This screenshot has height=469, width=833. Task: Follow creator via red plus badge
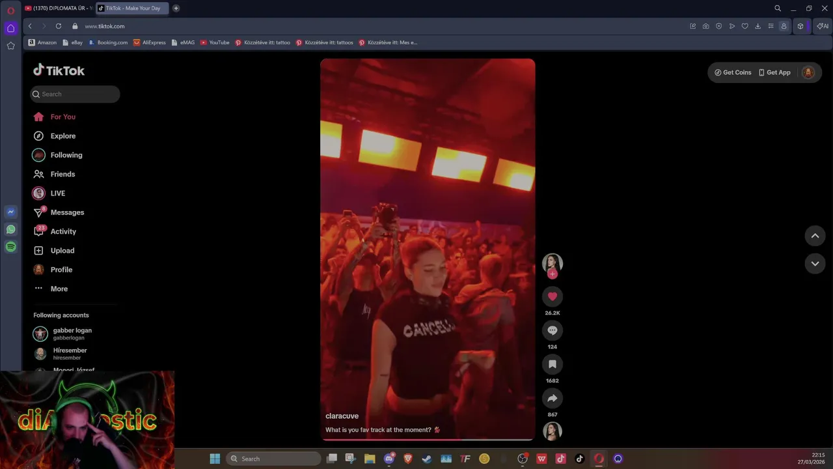click(x=553, y=274)
